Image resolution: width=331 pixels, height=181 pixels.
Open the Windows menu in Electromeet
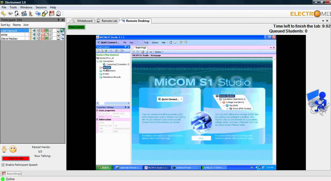tap(26, 7)
